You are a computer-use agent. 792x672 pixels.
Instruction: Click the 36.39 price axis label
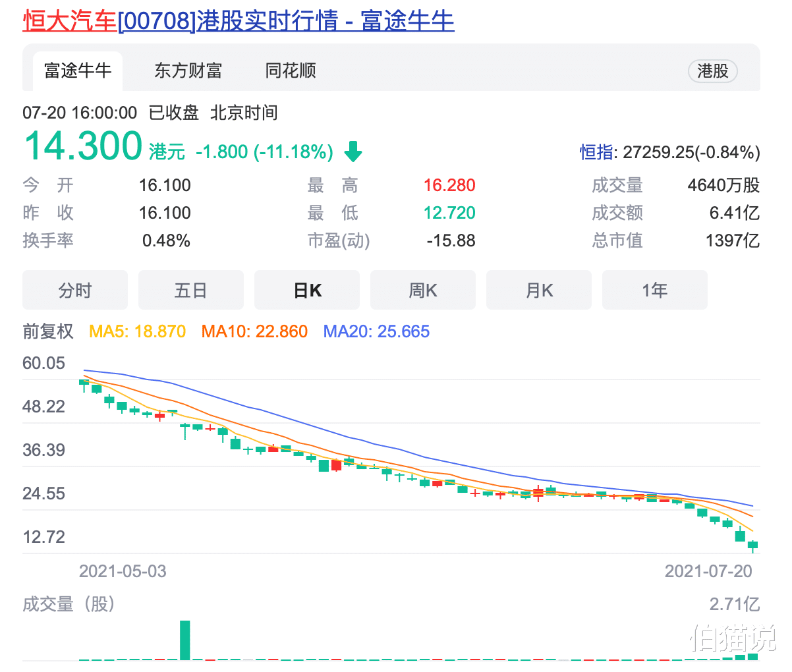(44, 450)
